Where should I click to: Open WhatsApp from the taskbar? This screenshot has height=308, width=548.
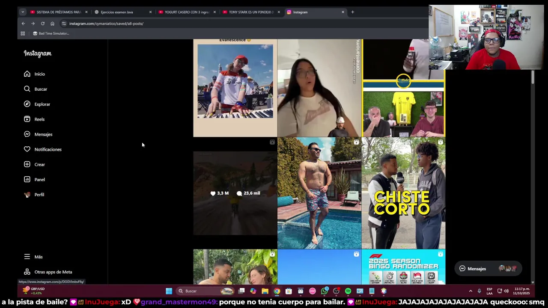coord(325,291)
